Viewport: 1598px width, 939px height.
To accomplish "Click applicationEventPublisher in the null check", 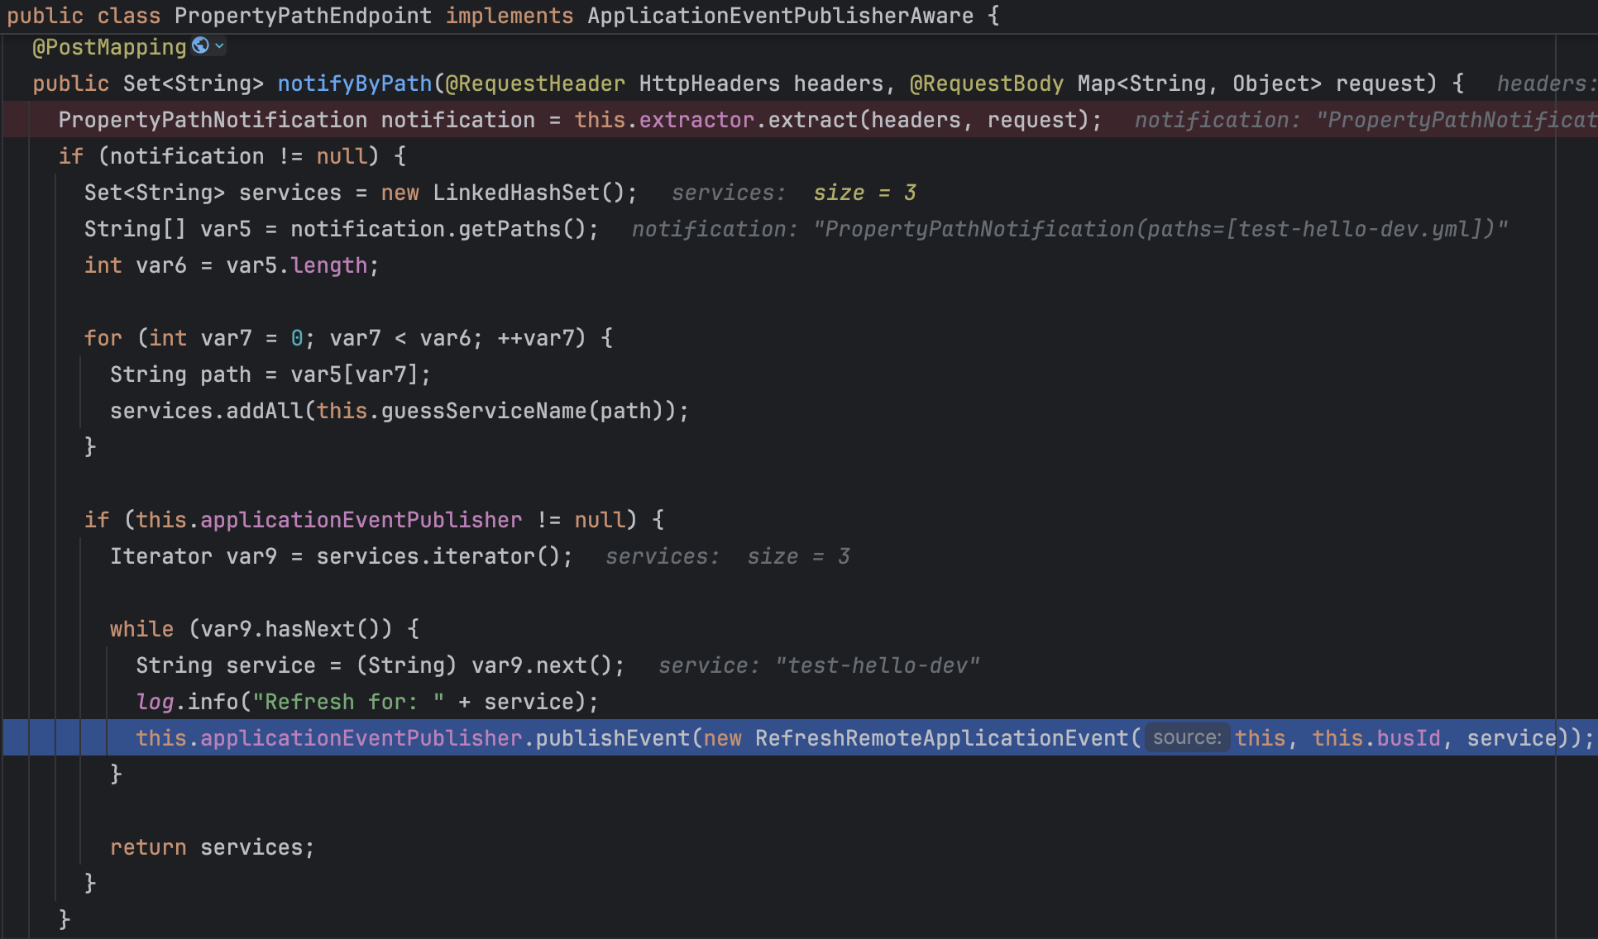I will [x=361, y=520].
